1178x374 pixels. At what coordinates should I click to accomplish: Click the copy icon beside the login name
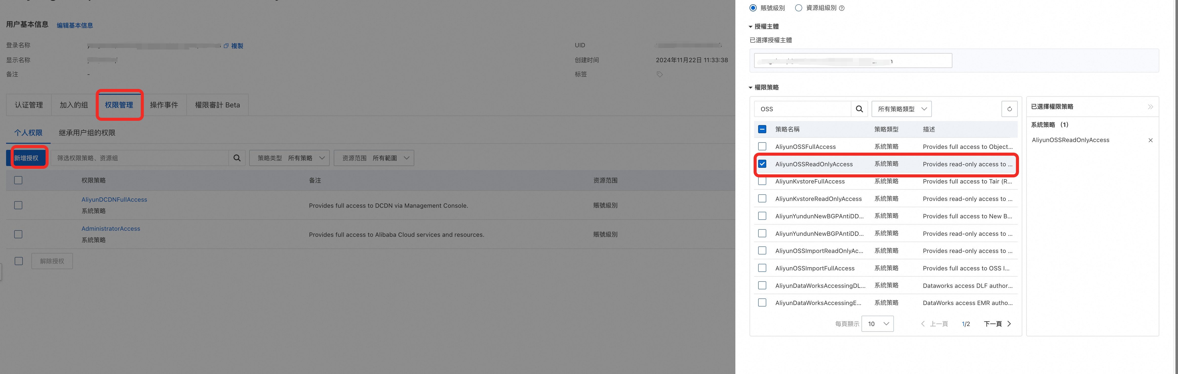(x=226, y=46)
